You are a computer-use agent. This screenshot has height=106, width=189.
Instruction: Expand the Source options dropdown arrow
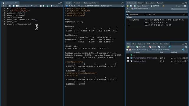pos(60,6)
